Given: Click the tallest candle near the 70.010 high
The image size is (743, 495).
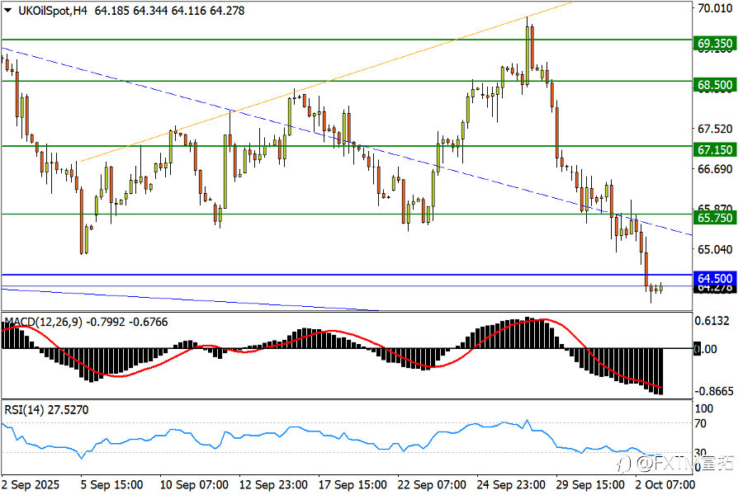Looking at the screenshot, I should [527, 51].
